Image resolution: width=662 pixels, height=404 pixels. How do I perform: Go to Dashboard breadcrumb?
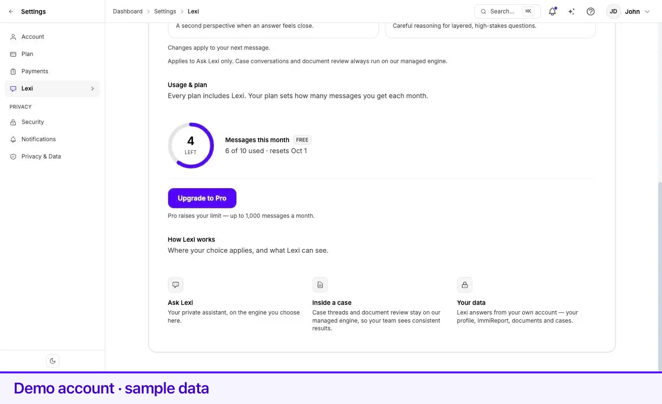pos(128,11)
